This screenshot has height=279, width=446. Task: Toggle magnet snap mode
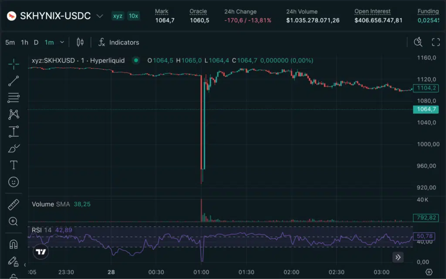pyautogui.click(x=14, y=244)
